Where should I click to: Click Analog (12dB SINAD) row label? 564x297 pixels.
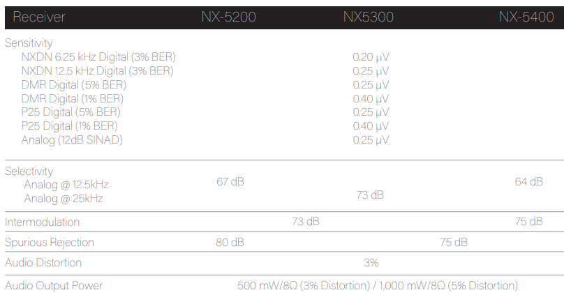point(72,139)
